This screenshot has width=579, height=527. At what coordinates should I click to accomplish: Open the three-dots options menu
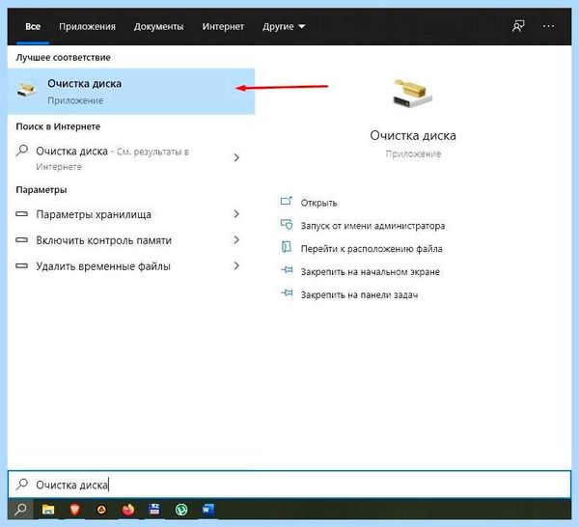[548, 26]
